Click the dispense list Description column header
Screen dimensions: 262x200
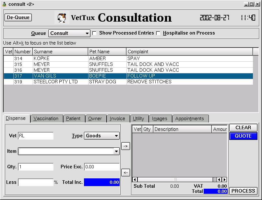tap(182, 129)
